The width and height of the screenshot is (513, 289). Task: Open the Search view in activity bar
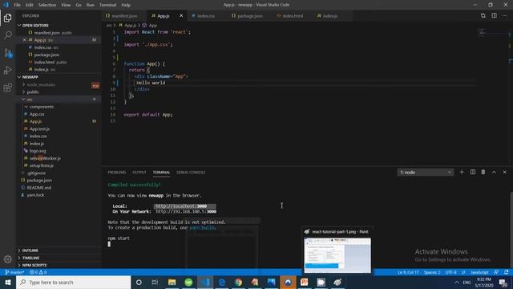coord(8,35)
